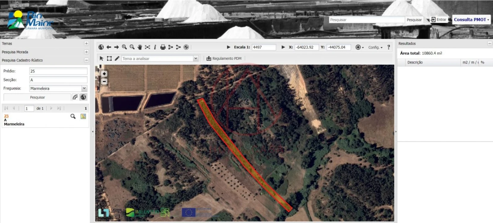Click the magnifier icon on result 25
493x223 pixels.
[x=73, y=116]
